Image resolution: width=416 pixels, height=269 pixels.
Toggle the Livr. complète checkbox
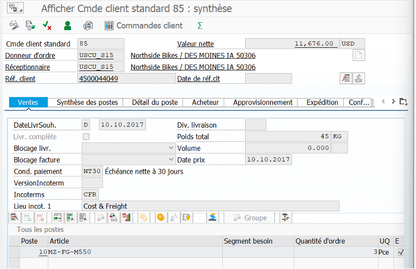point(86,137)
